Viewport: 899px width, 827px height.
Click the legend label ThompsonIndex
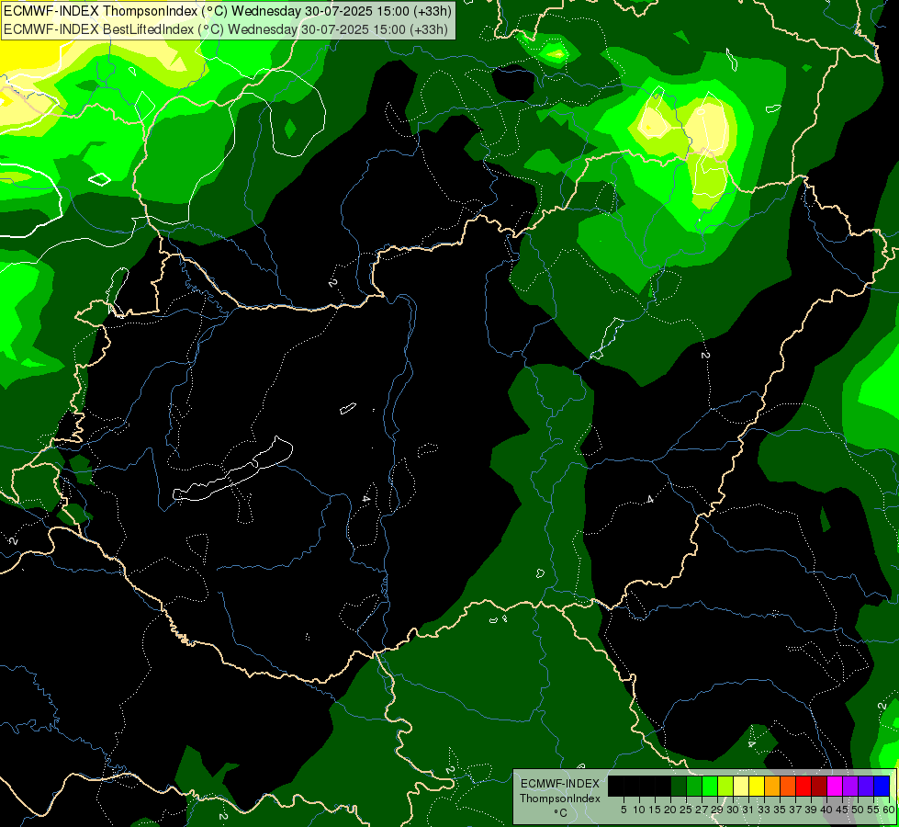[x=560, y=799]
